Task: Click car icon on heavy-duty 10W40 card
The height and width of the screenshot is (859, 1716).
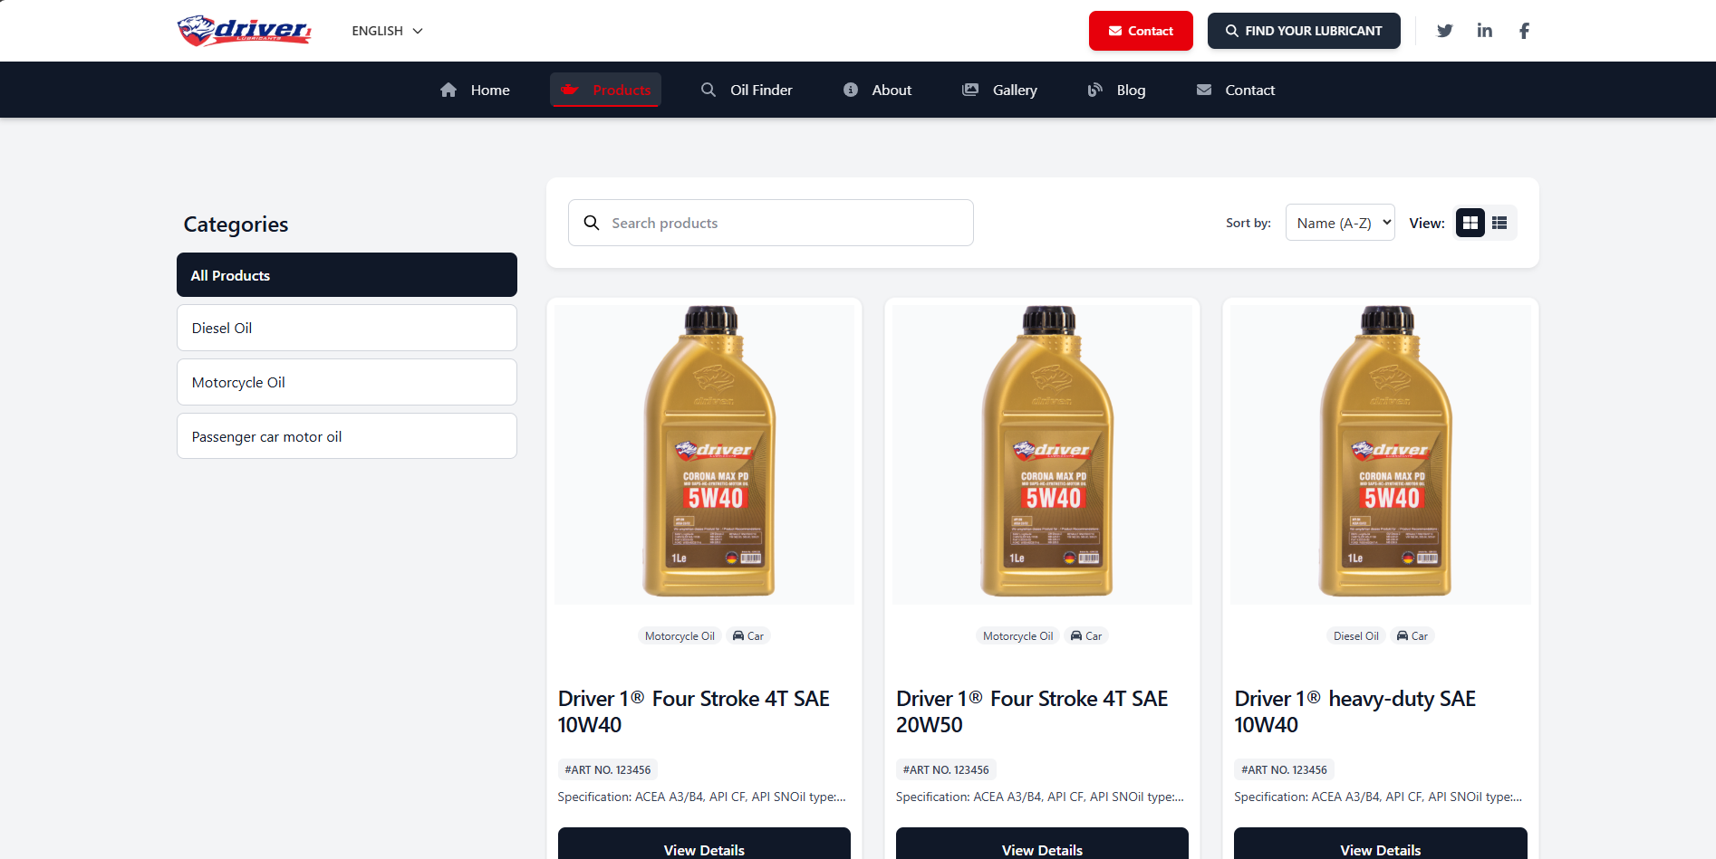Action: tap(1403, 635)
